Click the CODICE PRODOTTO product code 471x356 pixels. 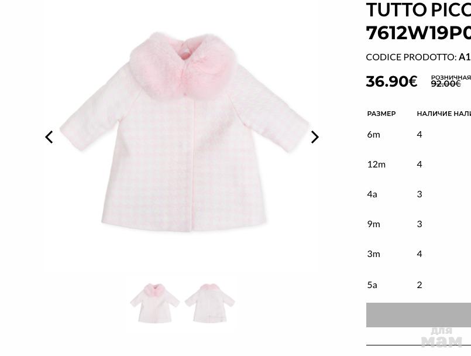[418, 57]
